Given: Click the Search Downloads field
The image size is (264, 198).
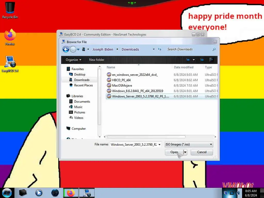Looking at the screenshot, I should [x=188, y=49].
